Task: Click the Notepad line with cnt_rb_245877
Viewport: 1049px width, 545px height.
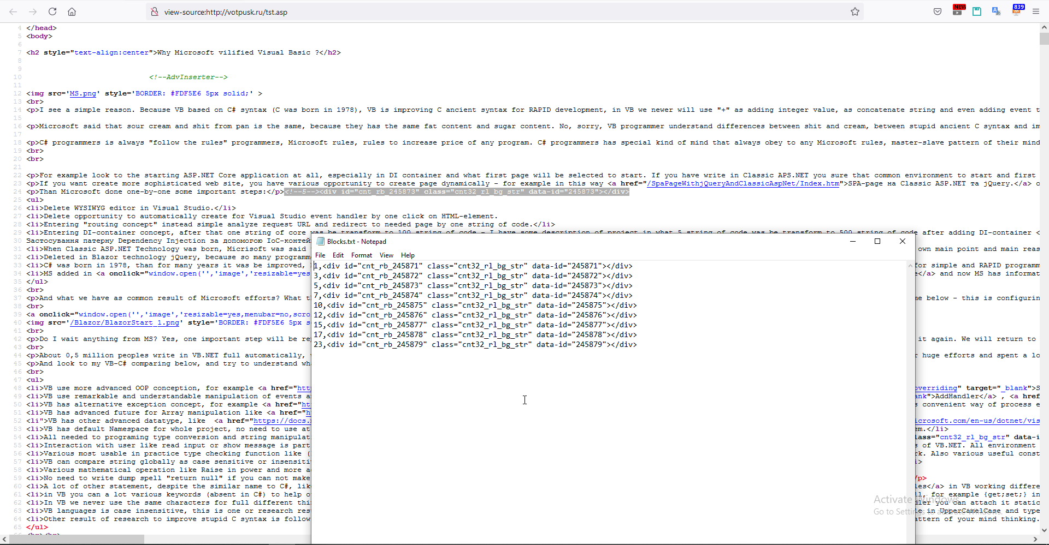Action: point(475,325)
